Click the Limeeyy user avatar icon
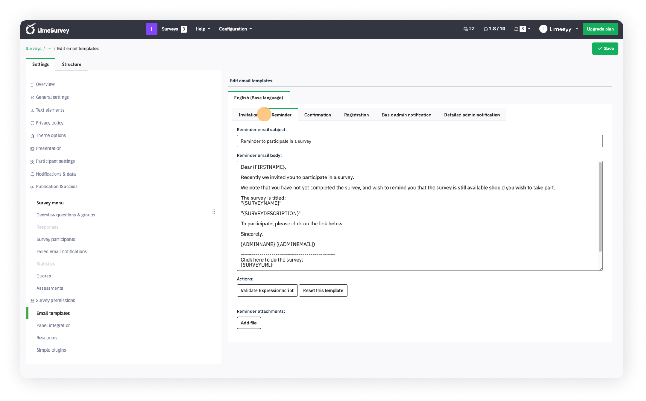The width and height of the screenshot is (646, 401). coord(543,29)
